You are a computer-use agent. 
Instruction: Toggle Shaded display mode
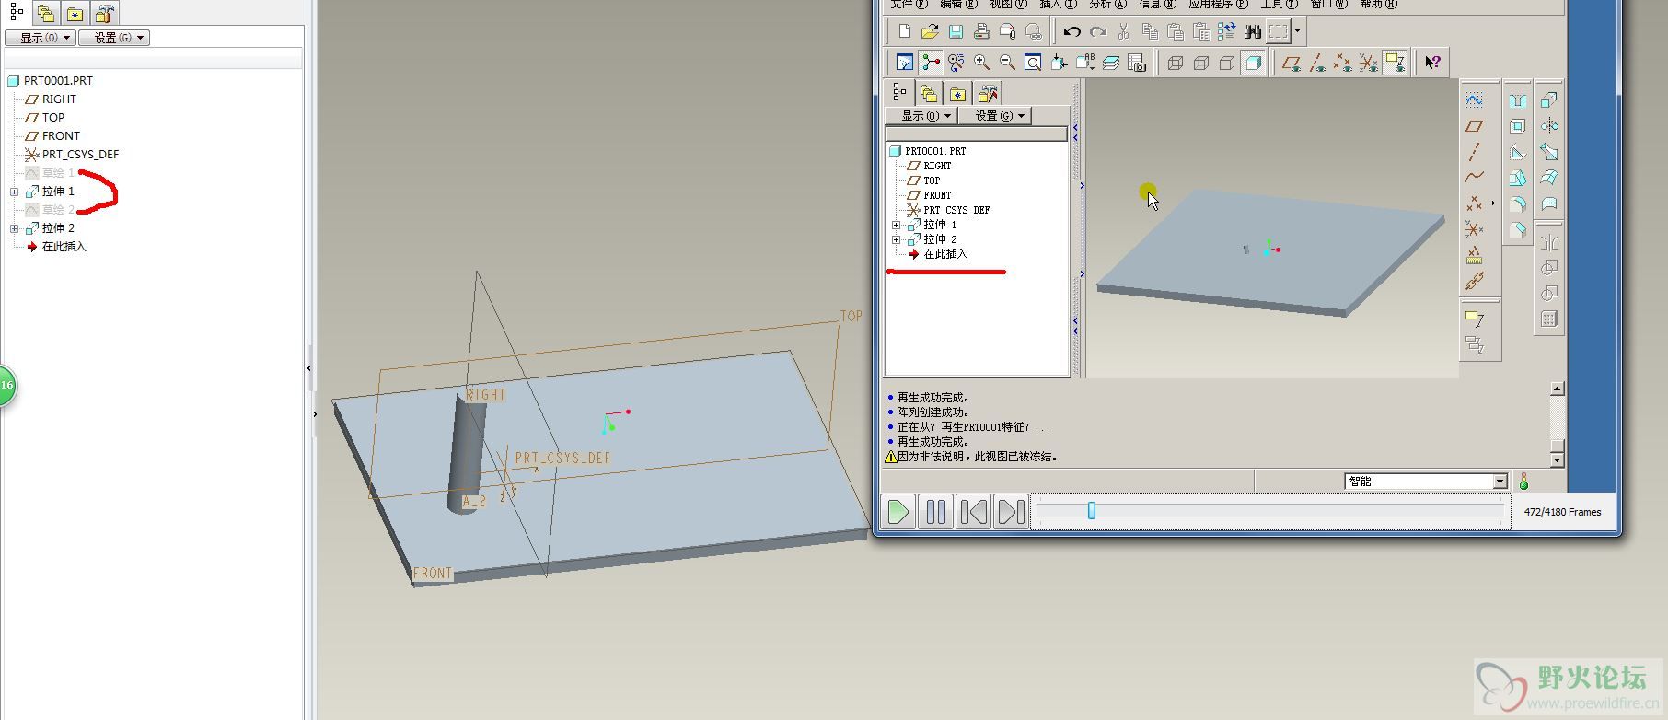pyautogui.click(x=1253, y=63)
